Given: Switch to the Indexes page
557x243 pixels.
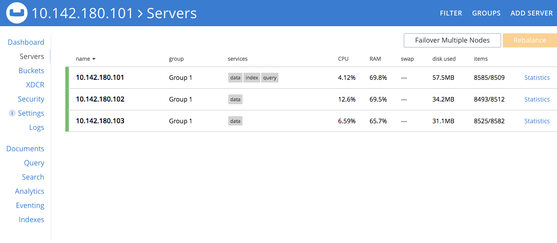Looking at the screenshot, I should point(31,219).
